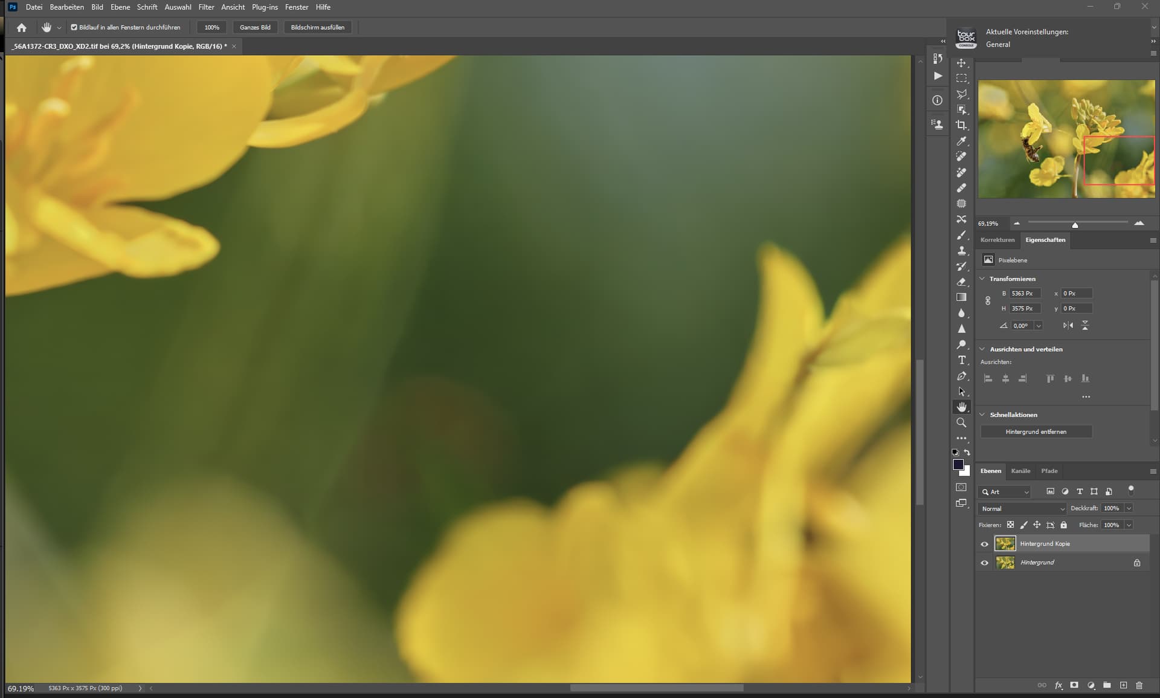Screen dimensions: 1160x698
Task: Select the Crop tool
Action: [x=961, y=125]
